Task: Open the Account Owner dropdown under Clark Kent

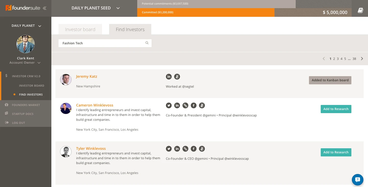Action: click(39, 63)
